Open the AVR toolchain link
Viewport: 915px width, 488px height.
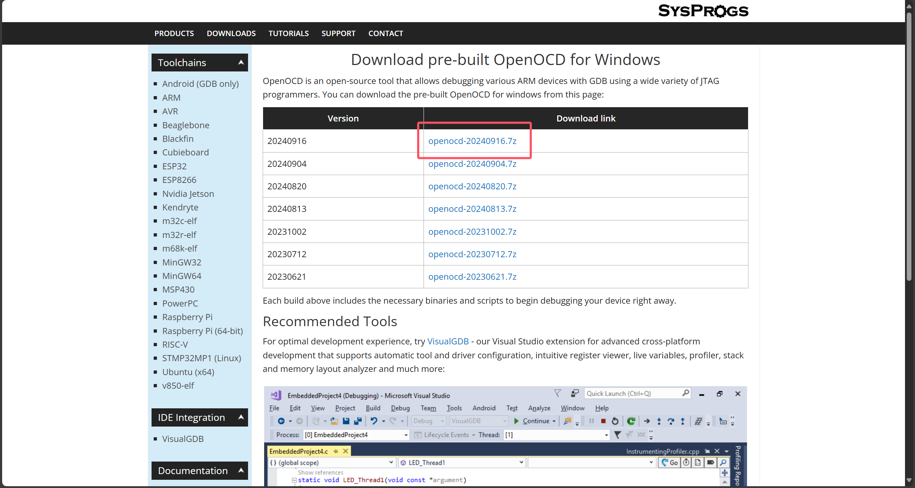coord(170,111)
